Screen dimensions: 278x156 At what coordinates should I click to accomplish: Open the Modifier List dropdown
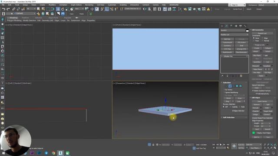(x=235, y=35)
